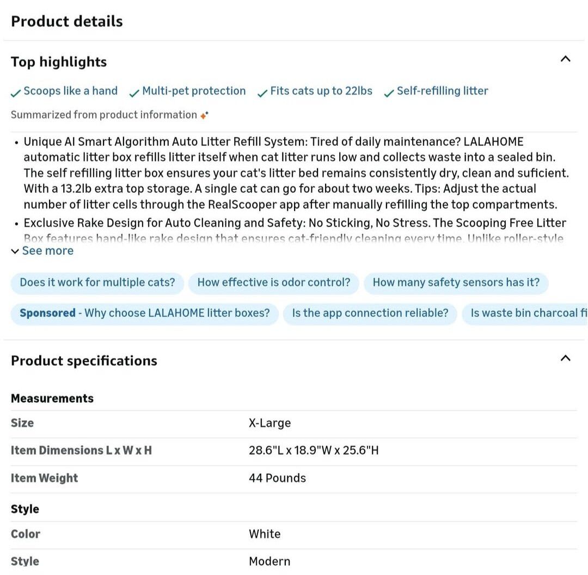Click the 'Summarized from product information' text
The height and width of the screenshot is (575, 588).
[104, 115]
